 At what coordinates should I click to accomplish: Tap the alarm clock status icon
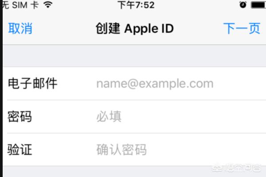tap(243, 5)
